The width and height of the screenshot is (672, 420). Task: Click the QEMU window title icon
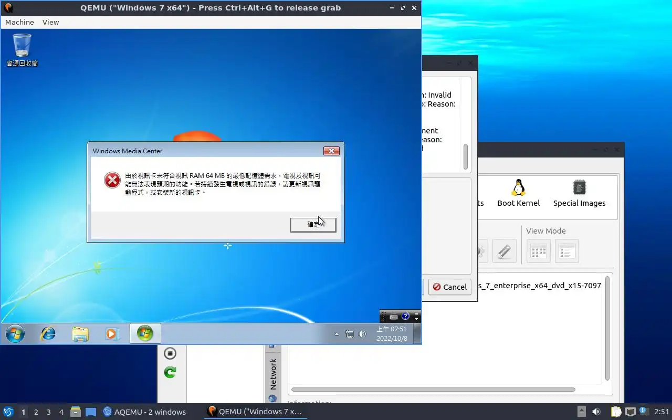click(8, 8)
